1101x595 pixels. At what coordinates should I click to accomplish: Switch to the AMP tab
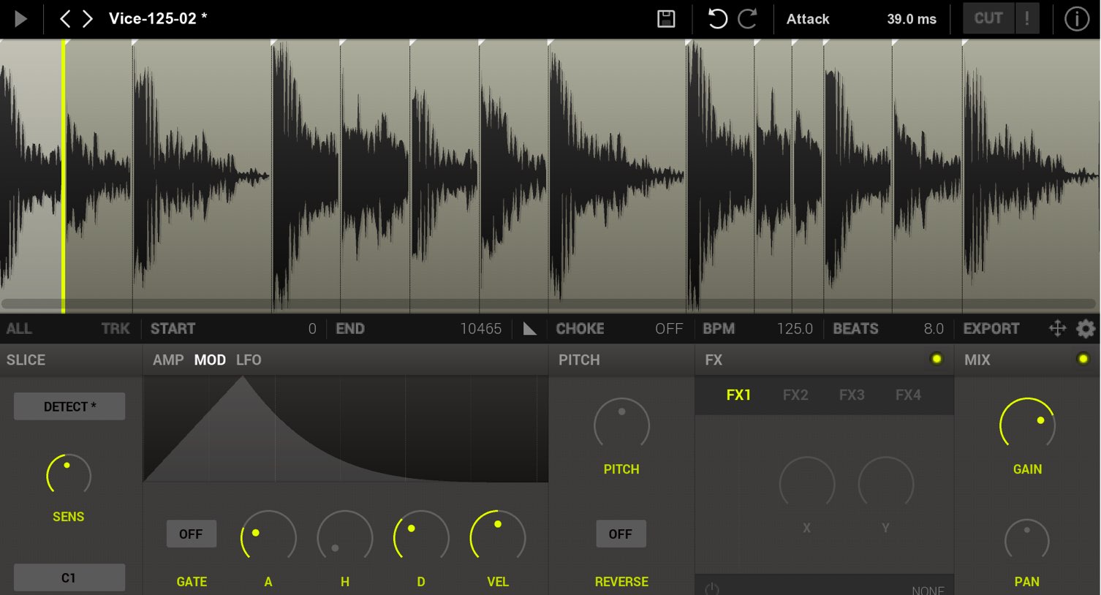pos(168,360)
